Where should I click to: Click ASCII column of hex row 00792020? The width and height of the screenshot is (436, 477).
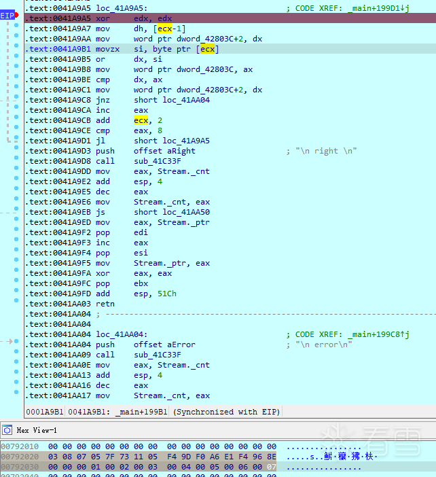click(x=331, y=457)
